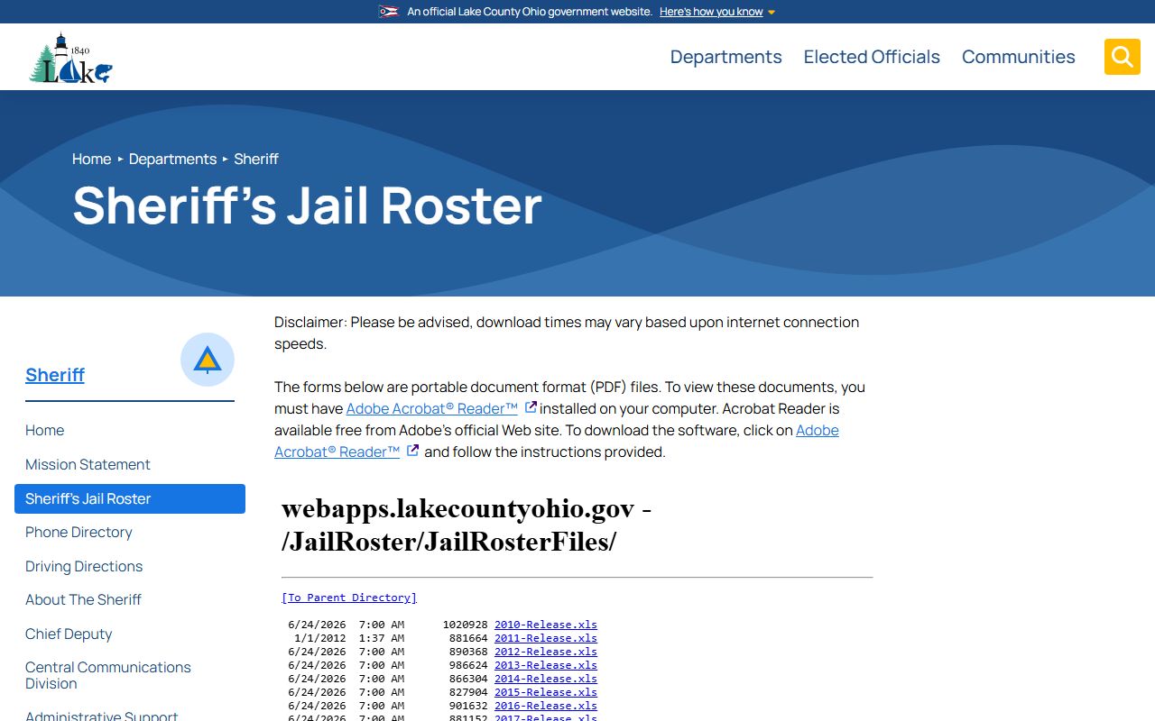1155x721 pixels.
Task: Open Phone Directory in sidebar
Action: point(130,533)
